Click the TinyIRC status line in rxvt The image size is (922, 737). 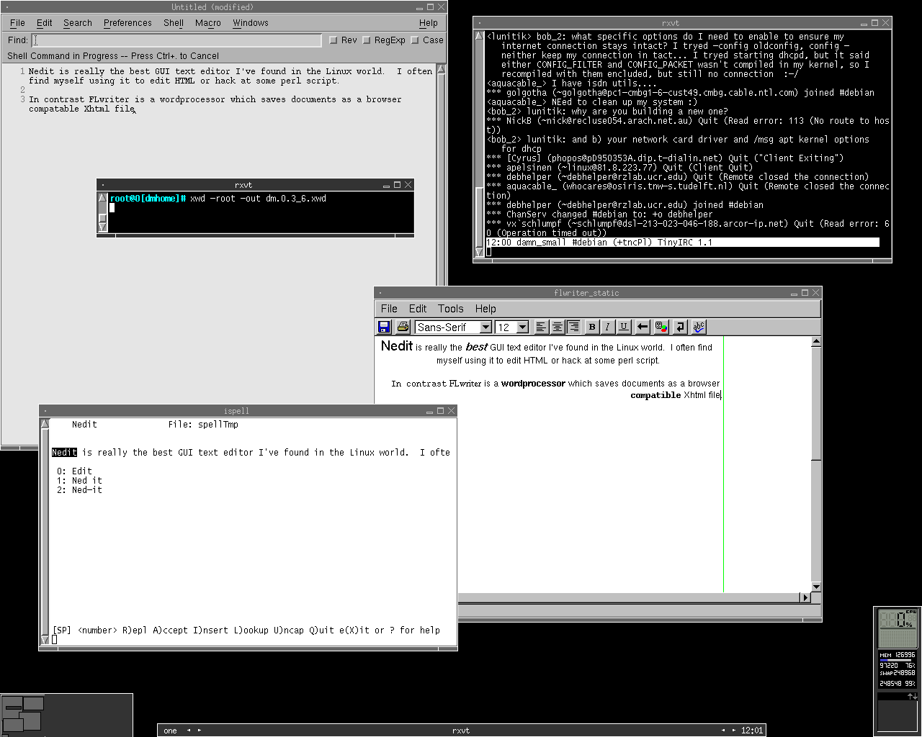pos(683,243)
